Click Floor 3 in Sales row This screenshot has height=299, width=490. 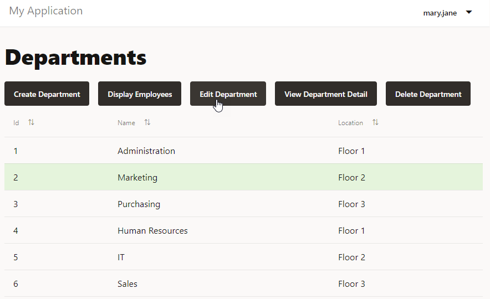click(x=351, y=283)
